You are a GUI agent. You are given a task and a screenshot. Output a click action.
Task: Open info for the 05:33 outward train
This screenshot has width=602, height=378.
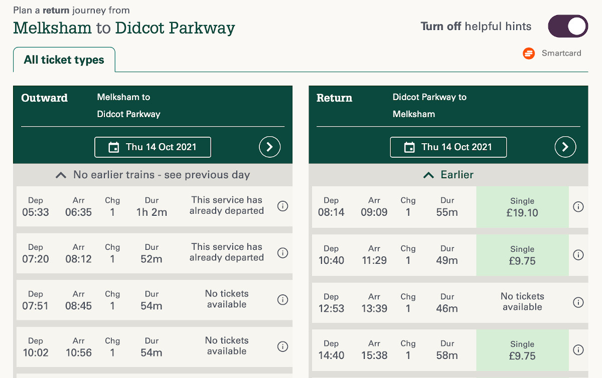pyautogui.click(x=283, y=206)
